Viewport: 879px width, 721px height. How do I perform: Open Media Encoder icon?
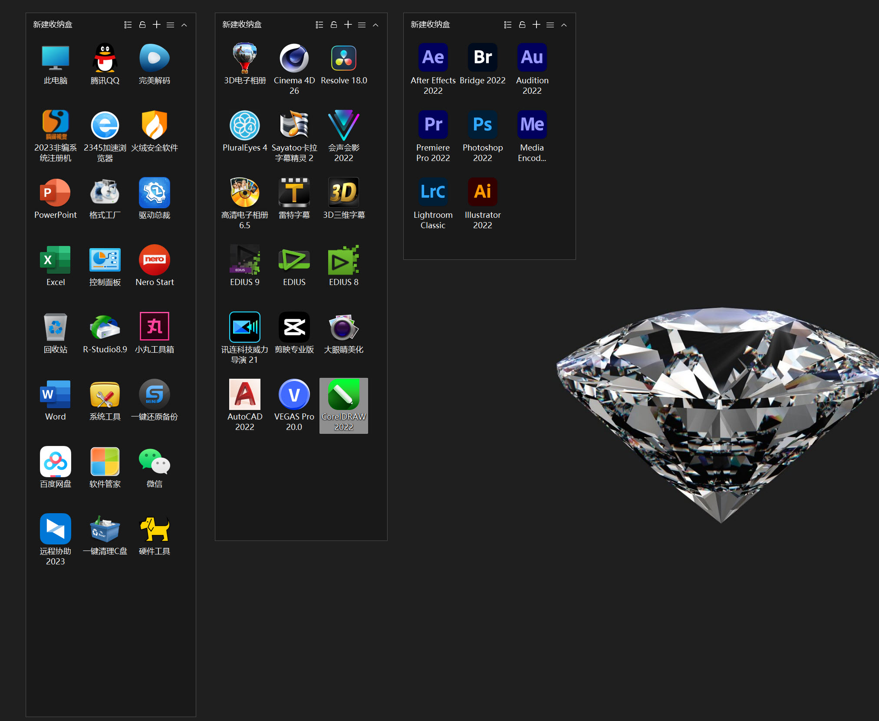(x=532, y=125)
